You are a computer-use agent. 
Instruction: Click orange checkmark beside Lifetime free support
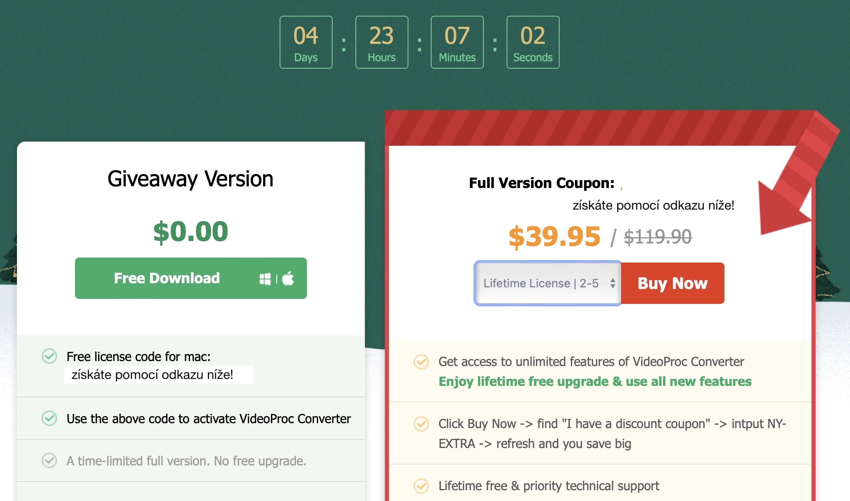[421, 486]
